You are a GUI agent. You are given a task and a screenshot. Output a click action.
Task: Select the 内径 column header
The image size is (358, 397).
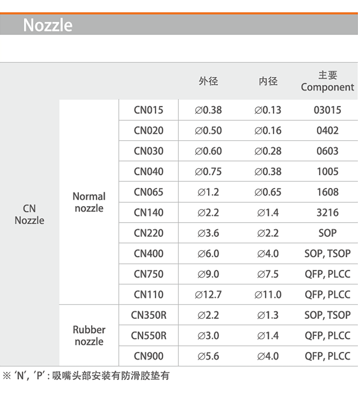[268, 81]
